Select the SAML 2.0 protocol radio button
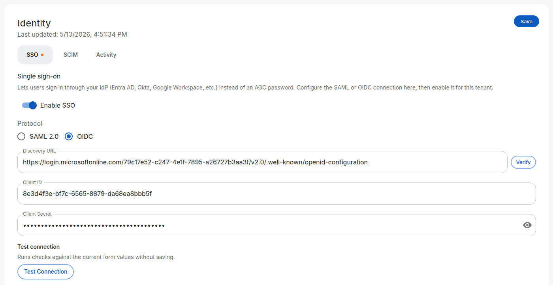This screenshot has height=285, width=553. point(21,136)
